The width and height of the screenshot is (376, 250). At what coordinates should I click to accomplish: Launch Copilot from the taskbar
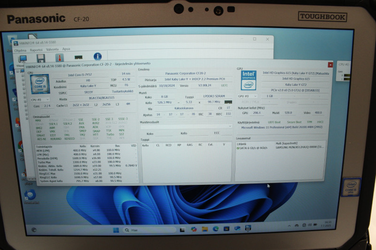click(x=194, y=229)
